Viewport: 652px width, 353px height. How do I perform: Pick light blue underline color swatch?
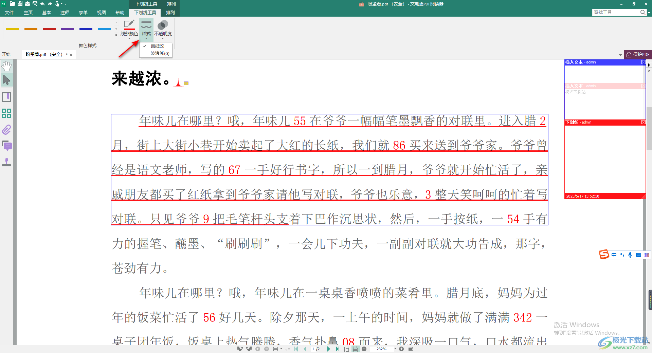pos(104,29)
